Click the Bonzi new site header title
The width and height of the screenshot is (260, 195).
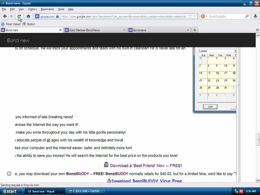coord(18,40)
